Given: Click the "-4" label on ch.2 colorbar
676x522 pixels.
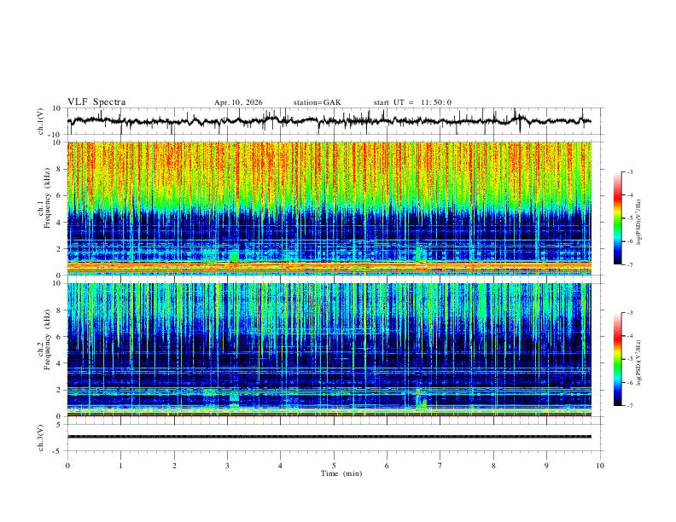Looking at the screenshot, I should pos(630,336).
